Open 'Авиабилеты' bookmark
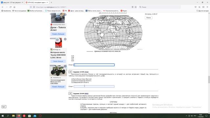210x118 pixels. click(x=6, y=11)
